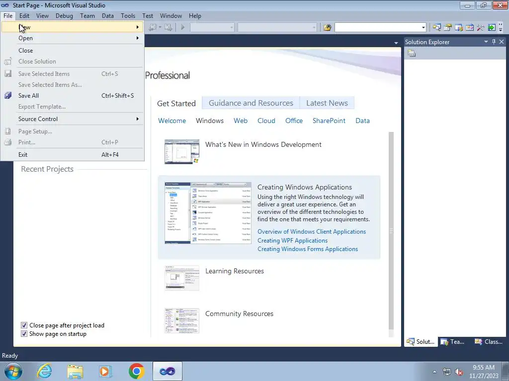Image resolution: width=509 pixels, height=381 pixels.
Task: Open the Navigate Backward history dropdown arrow
Action: click(160, 28)
